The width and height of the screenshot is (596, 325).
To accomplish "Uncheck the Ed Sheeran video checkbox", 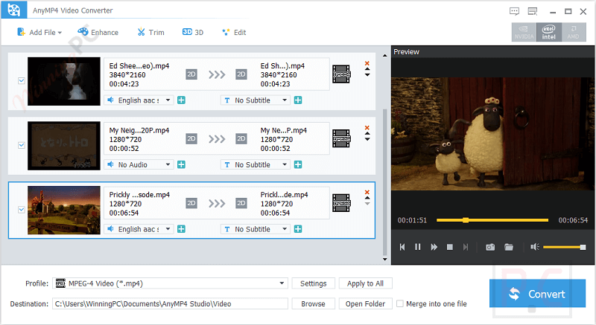I will tap(22, 80).
